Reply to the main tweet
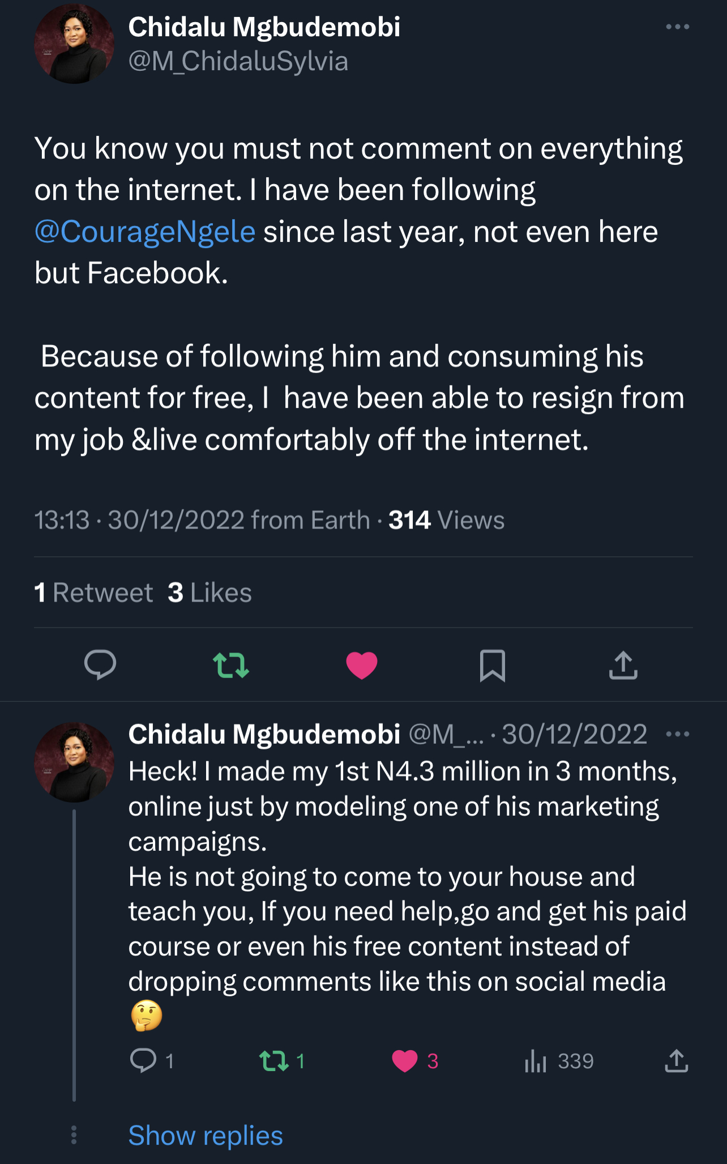Screen dimensions: 727x1164 coord(100,664)
